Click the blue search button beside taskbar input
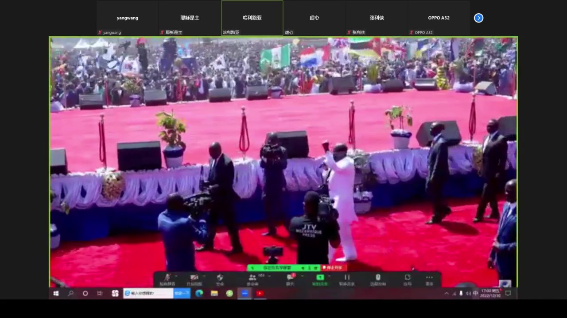567x318 pixels. pyautogui.click(x=182, y=293)
